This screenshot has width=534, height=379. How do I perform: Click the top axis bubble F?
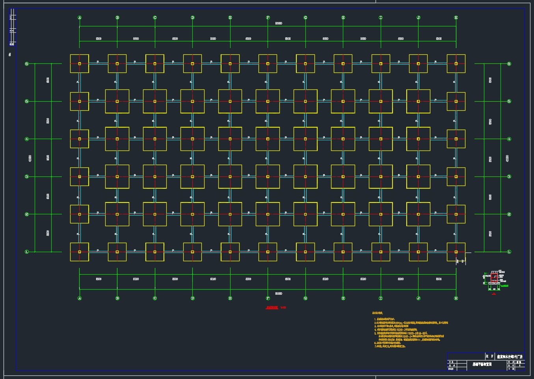tap(268, 18)
